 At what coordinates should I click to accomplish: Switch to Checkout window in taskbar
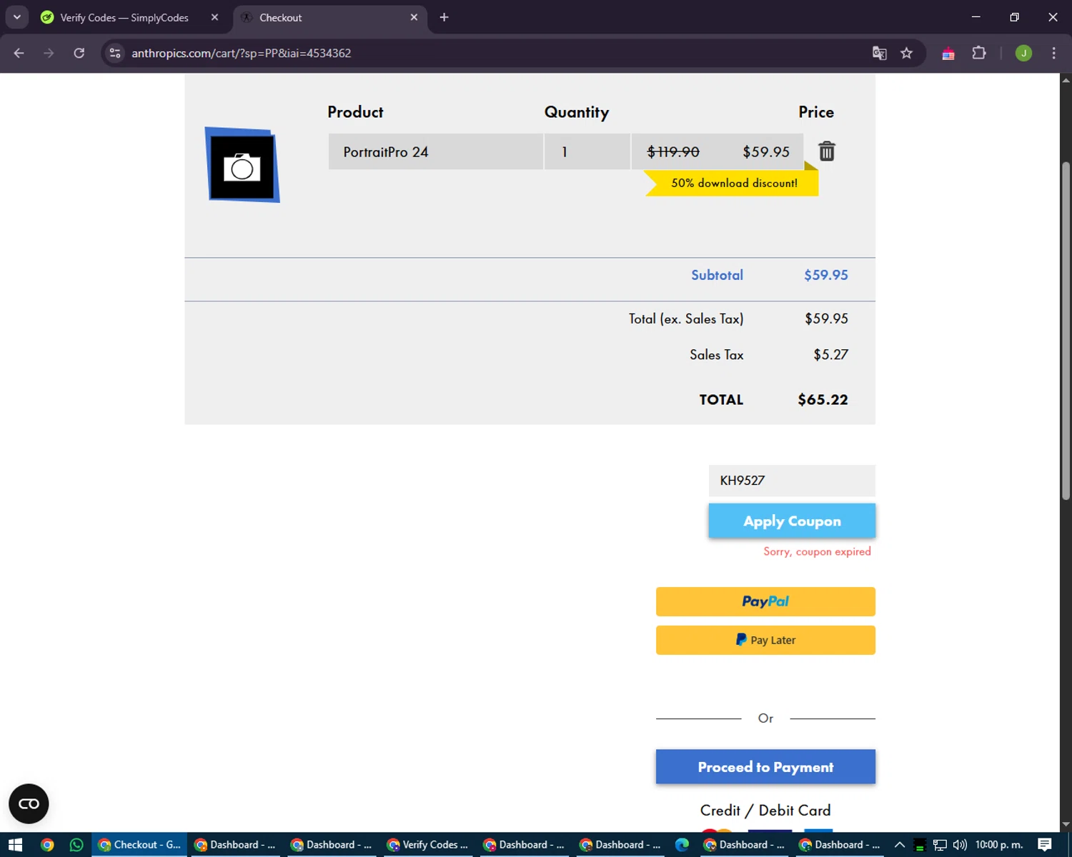pos(139,845)
